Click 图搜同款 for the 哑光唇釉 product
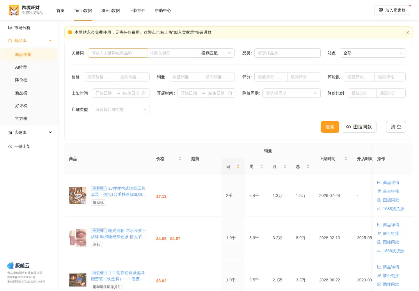The width and height of the screenshot is (419, 291). click(x=388, y=242)
